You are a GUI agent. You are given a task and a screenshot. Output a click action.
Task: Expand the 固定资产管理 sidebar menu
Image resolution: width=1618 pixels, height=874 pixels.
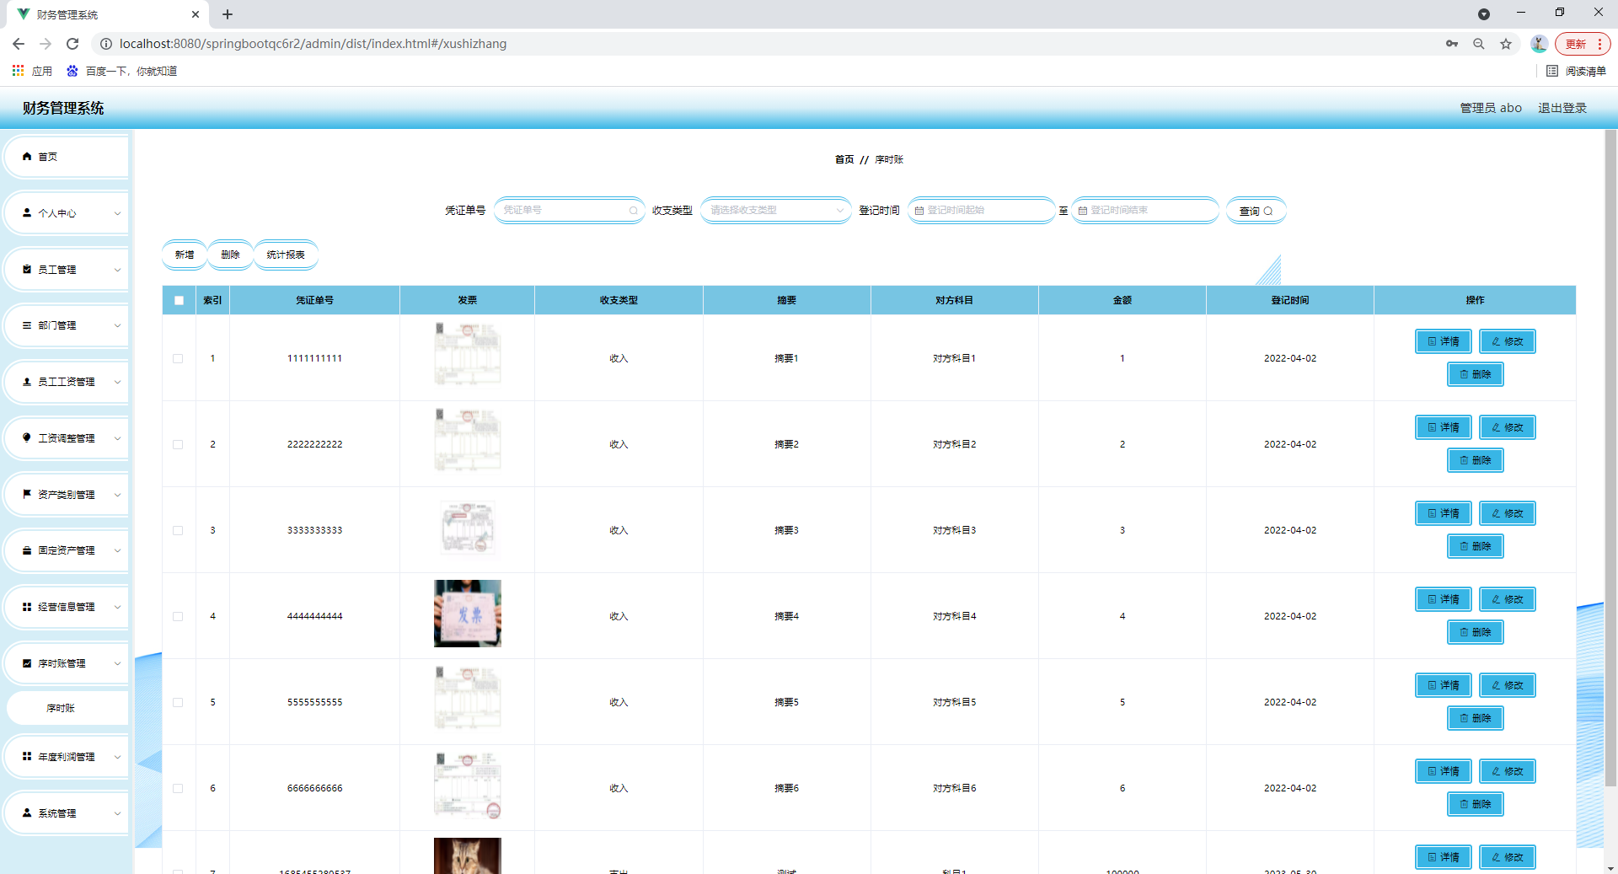pyautogui.click(x=66, y=550)
